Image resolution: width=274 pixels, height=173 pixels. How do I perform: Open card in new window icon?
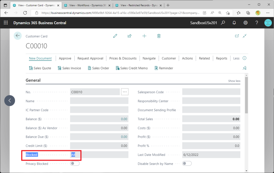click(237, 36)
